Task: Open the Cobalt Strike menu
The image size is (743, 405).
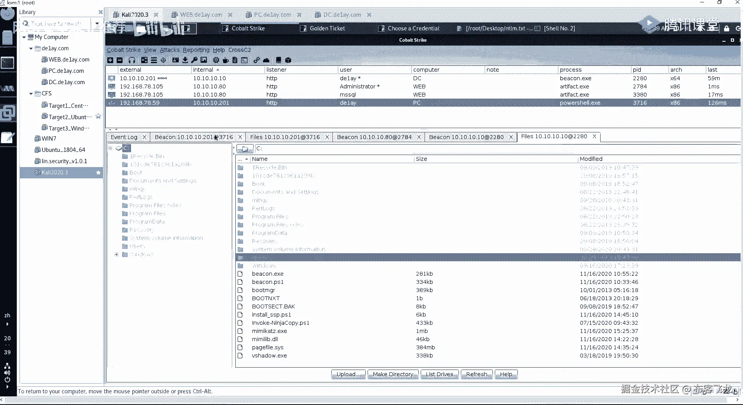Action: coord(124,50)
